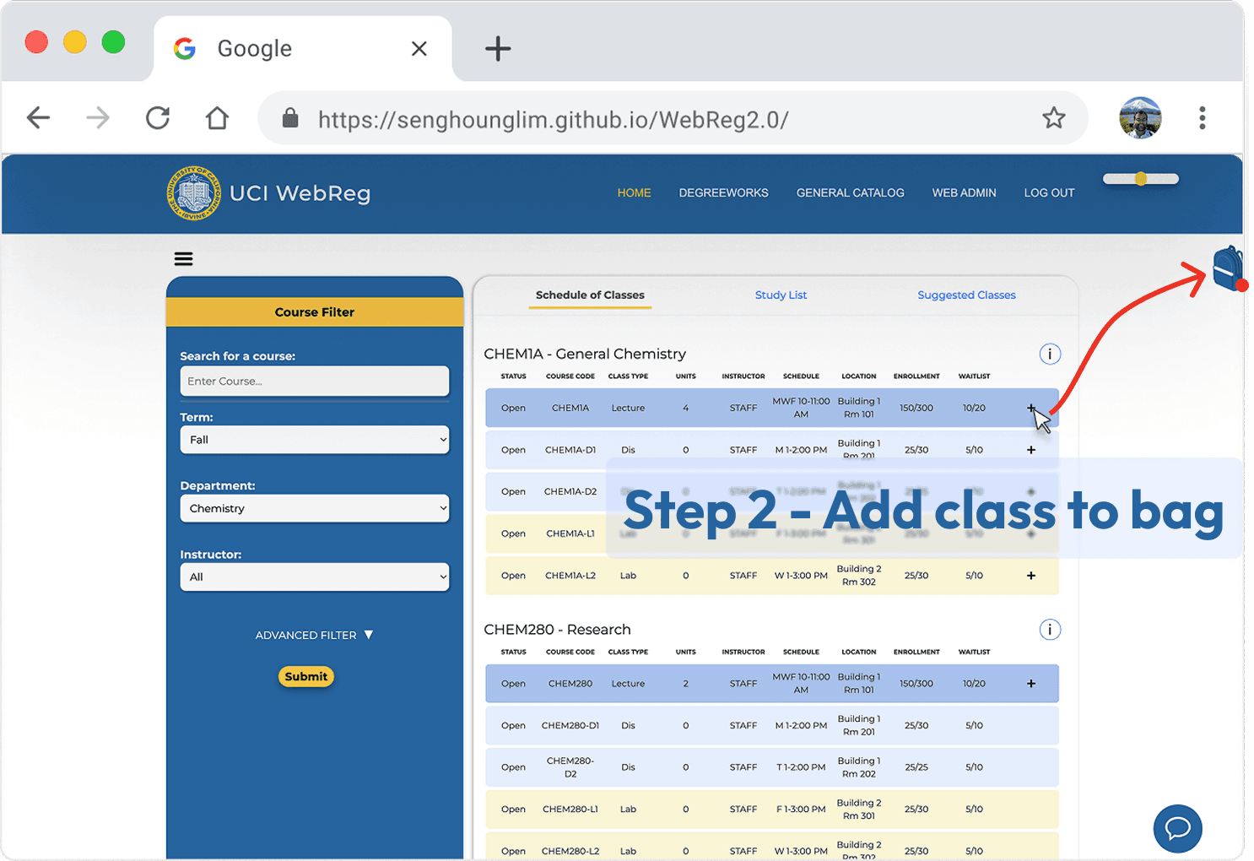
Task: Add CHEM1A Lecture to bag
Action: click(x=1031, y=408)
